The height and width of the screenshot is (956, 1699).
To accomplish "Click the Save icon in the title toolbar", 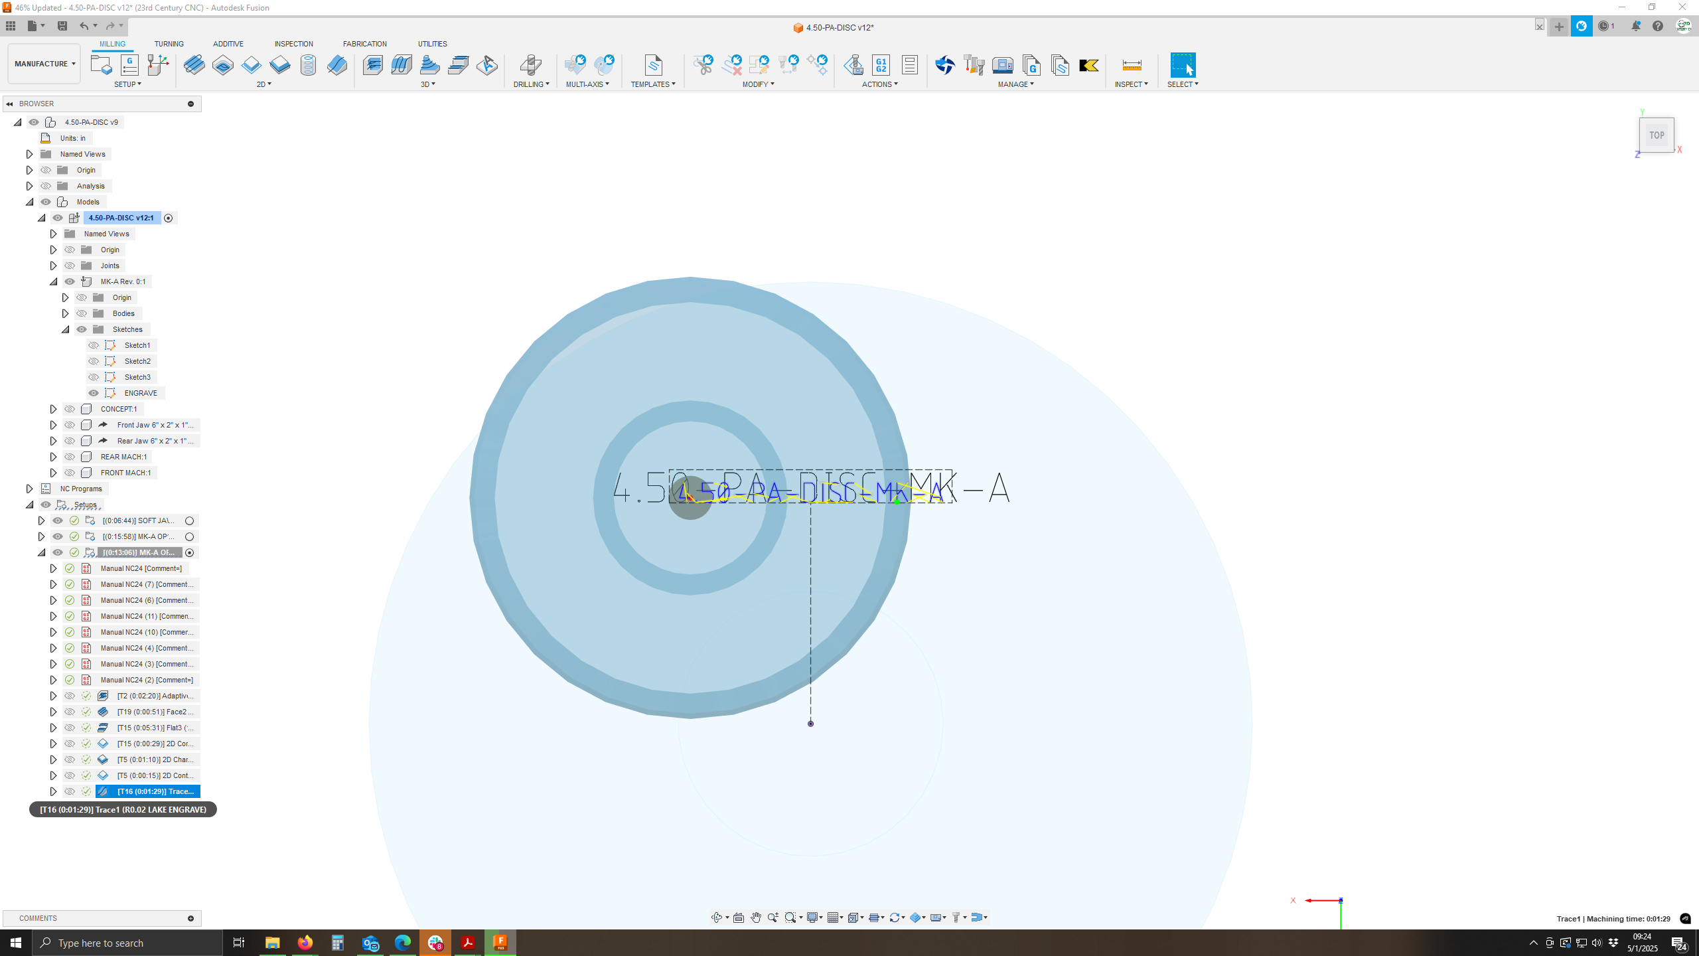I will [x=62, y=26].
